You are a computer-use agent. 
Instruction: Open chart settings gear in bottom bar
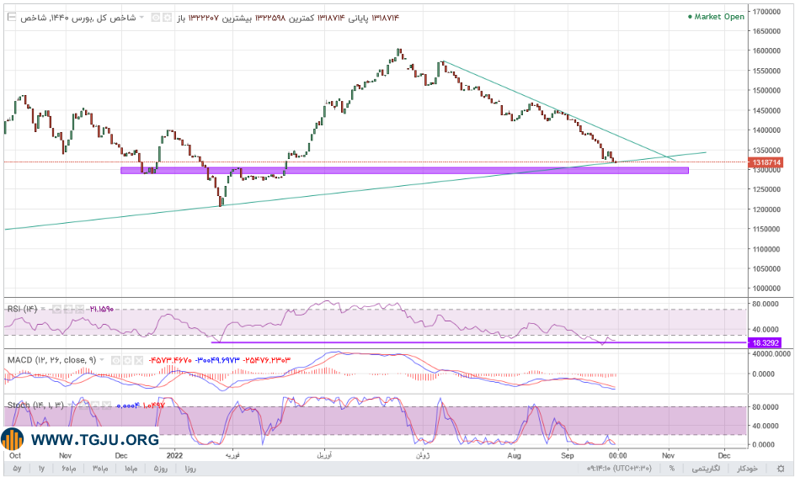[781, 469]
